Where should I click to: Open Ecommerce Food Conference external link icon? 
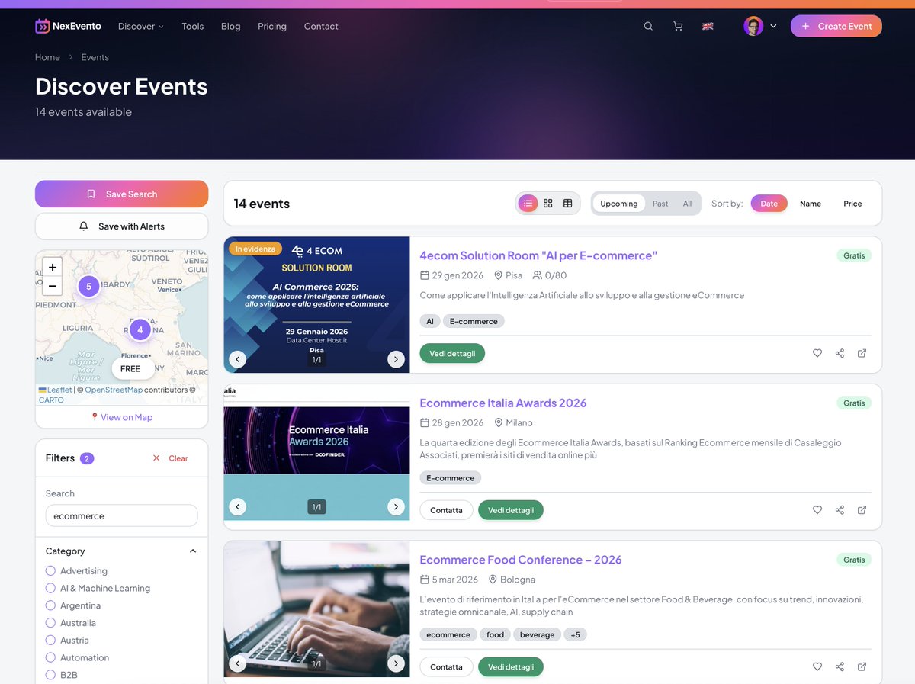(862, 666)
